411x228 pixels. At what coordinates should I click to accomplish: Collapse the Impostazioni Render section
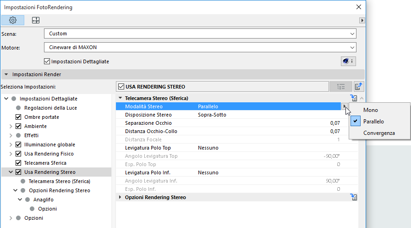(x=6, y=74)
